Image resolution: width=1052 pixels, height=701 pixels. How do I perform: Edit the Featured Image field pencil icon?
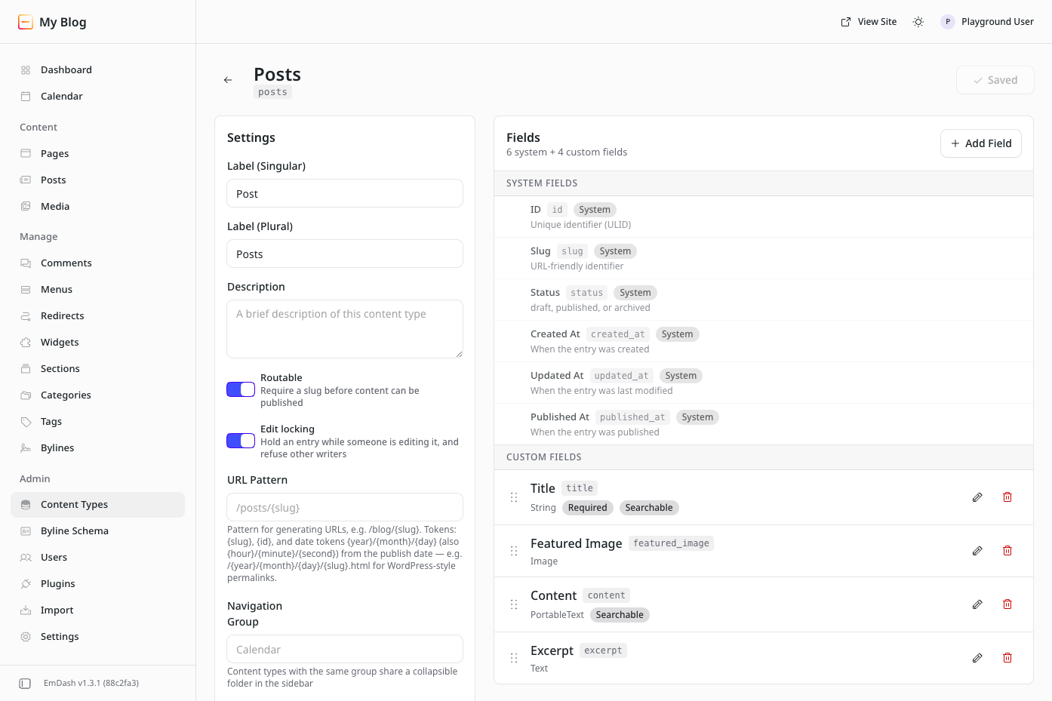[977, 551]
